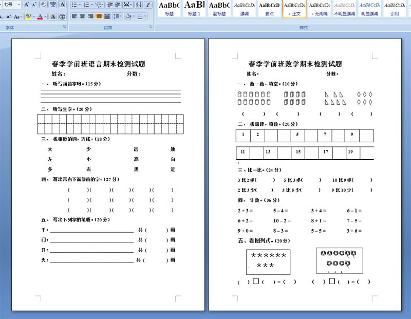Image resolution: width=411 pixels, height=319 pixels.
Task: Align text to the right
Action: pyautogui.click(x=91, y=16)
